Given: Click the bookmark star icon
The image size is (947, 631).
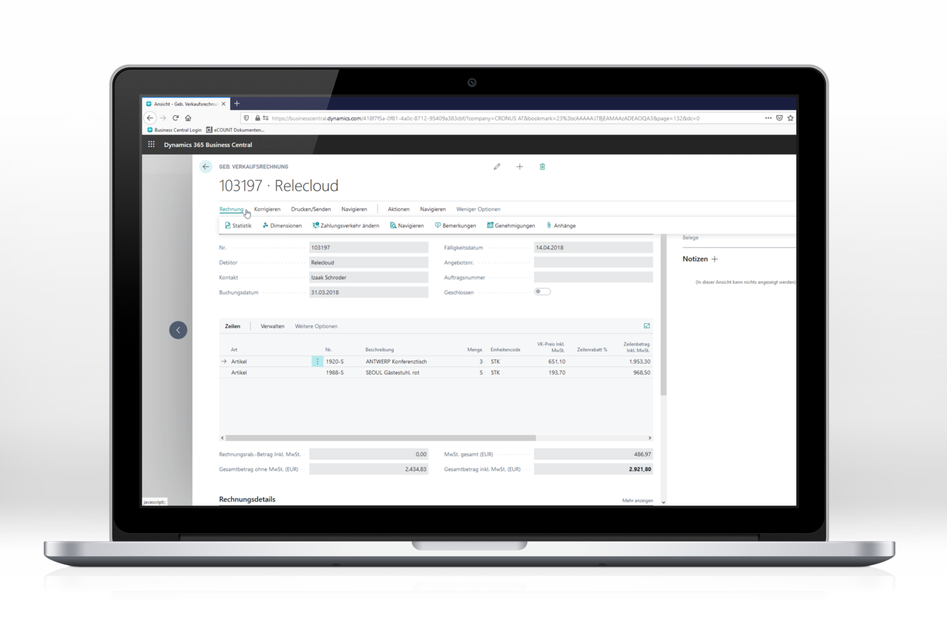Looking at the screenshot, I should tap(790, 118).
